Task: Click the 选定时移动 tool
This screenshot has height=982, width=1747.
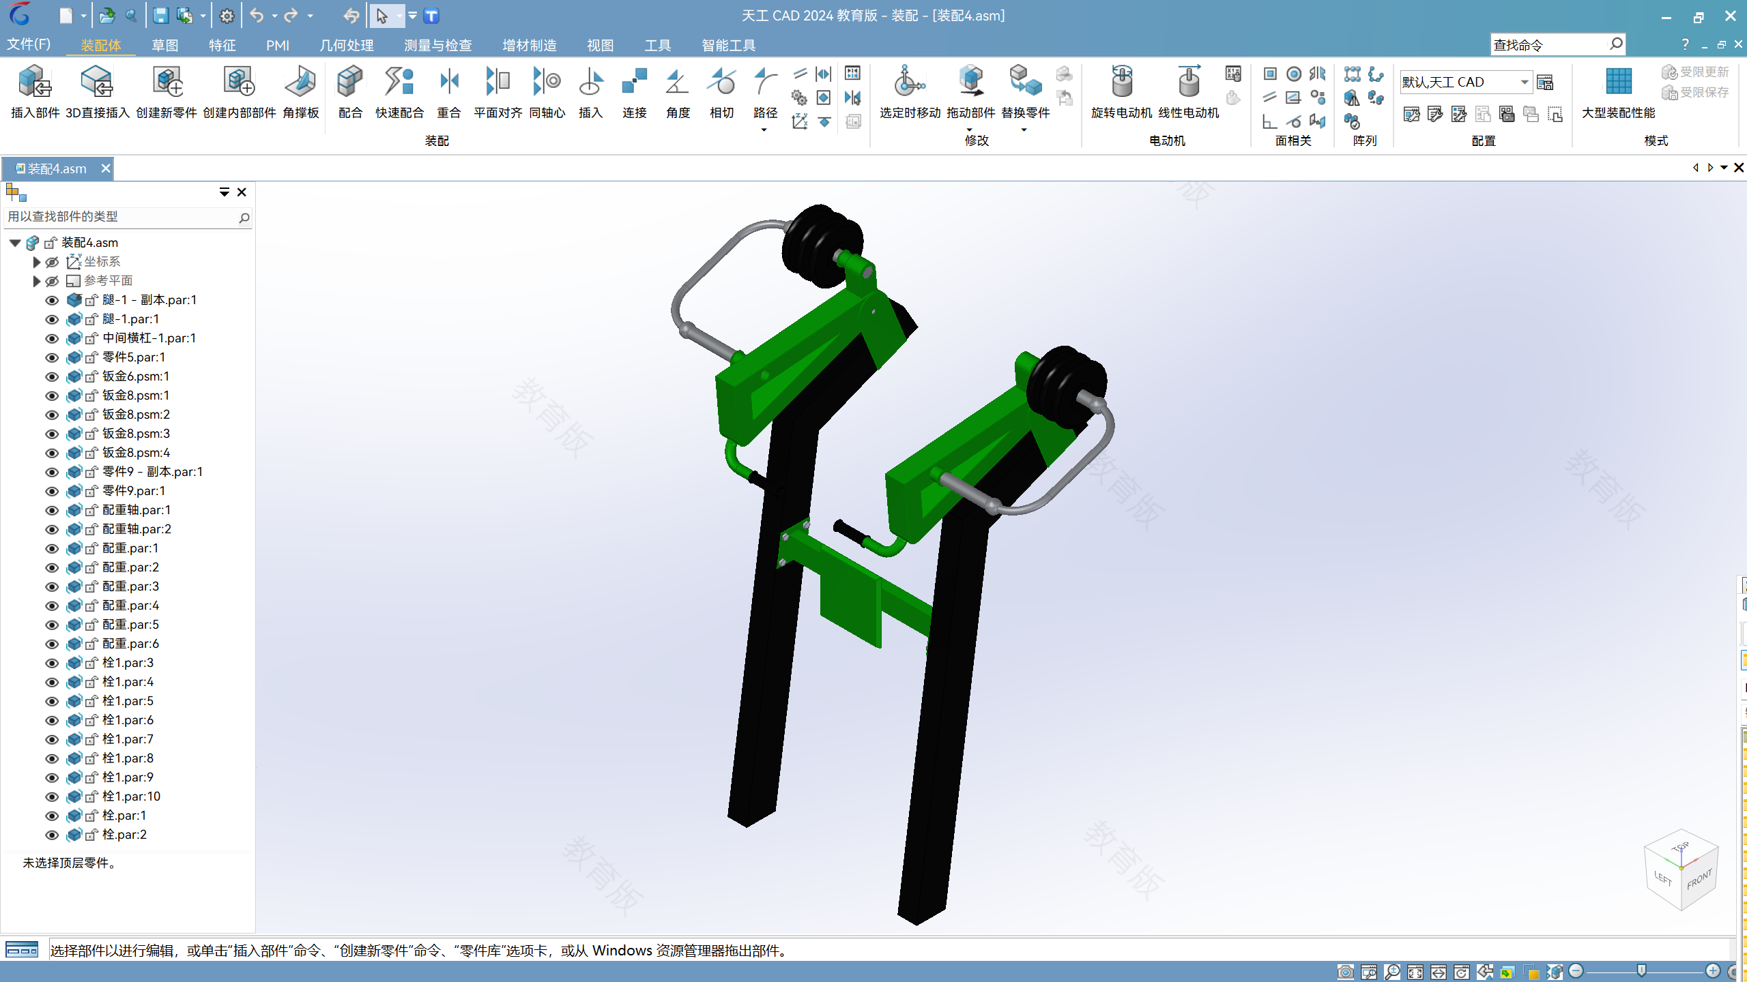Action: pos(910,92)
